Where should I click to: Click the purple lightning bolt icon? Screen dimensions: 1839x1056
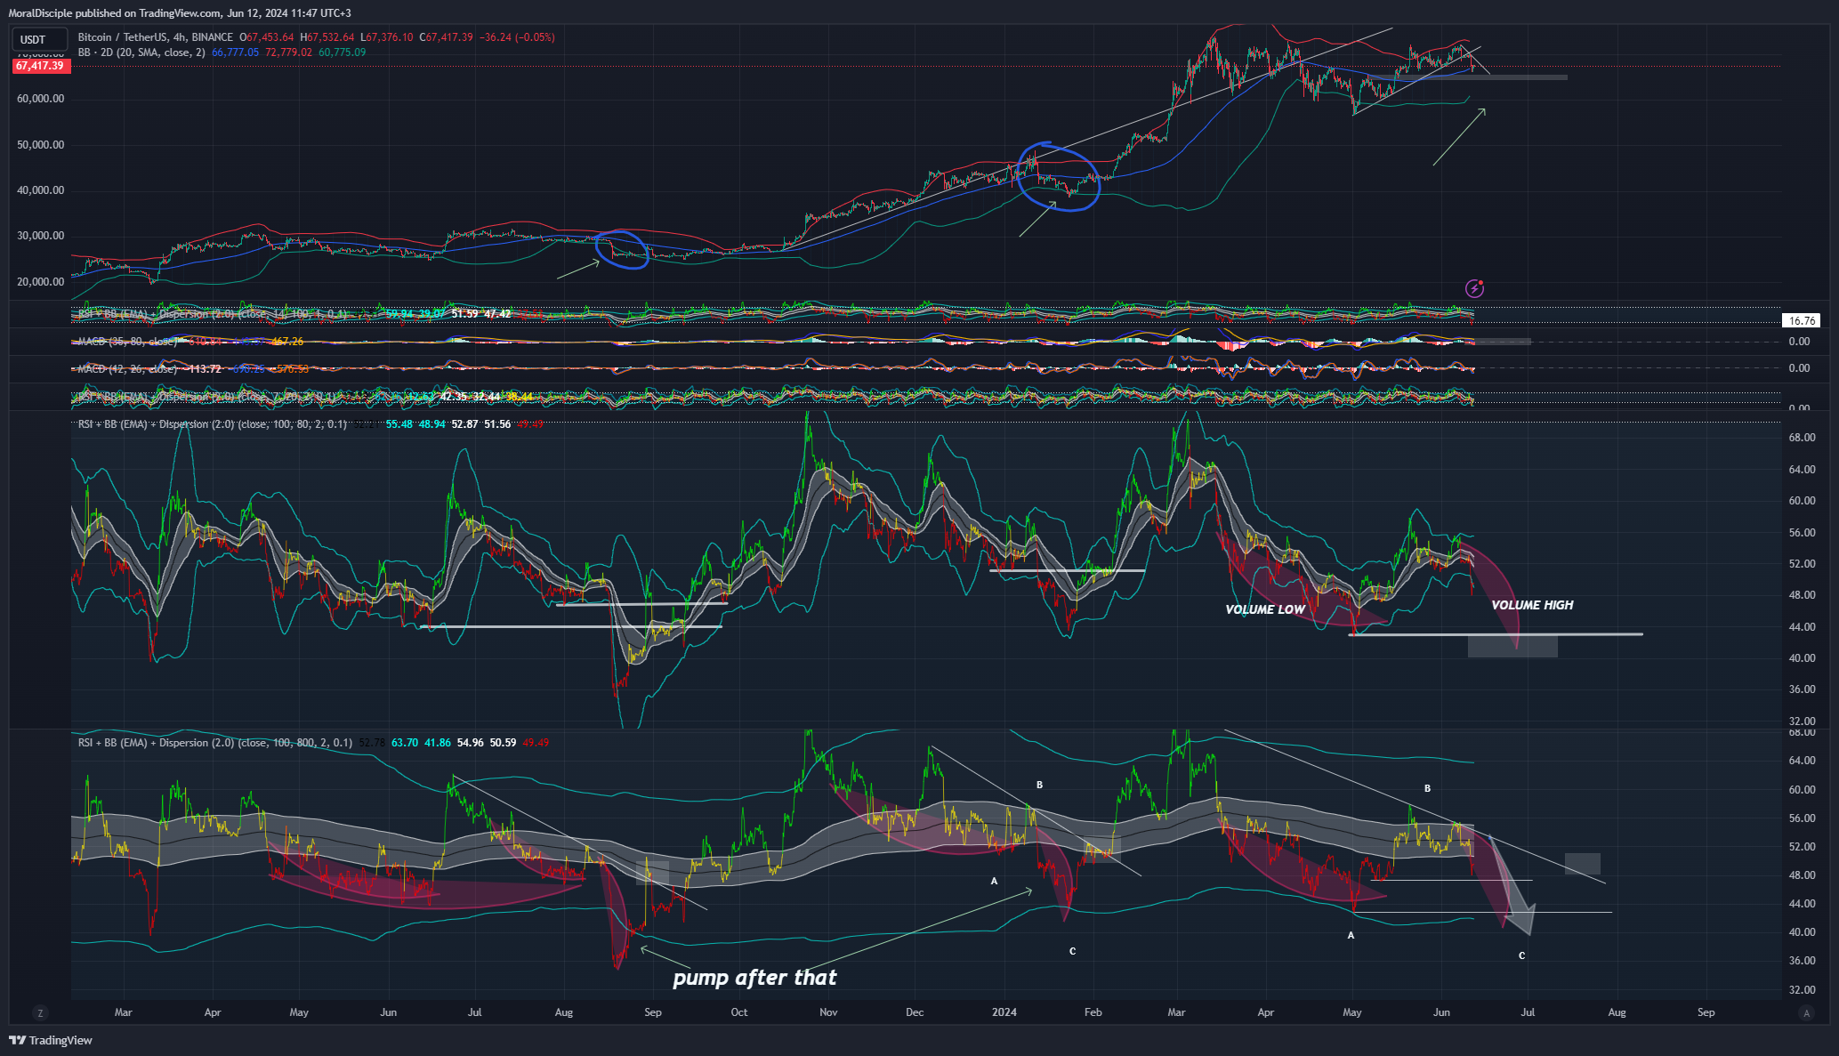tap(1474, 287)
